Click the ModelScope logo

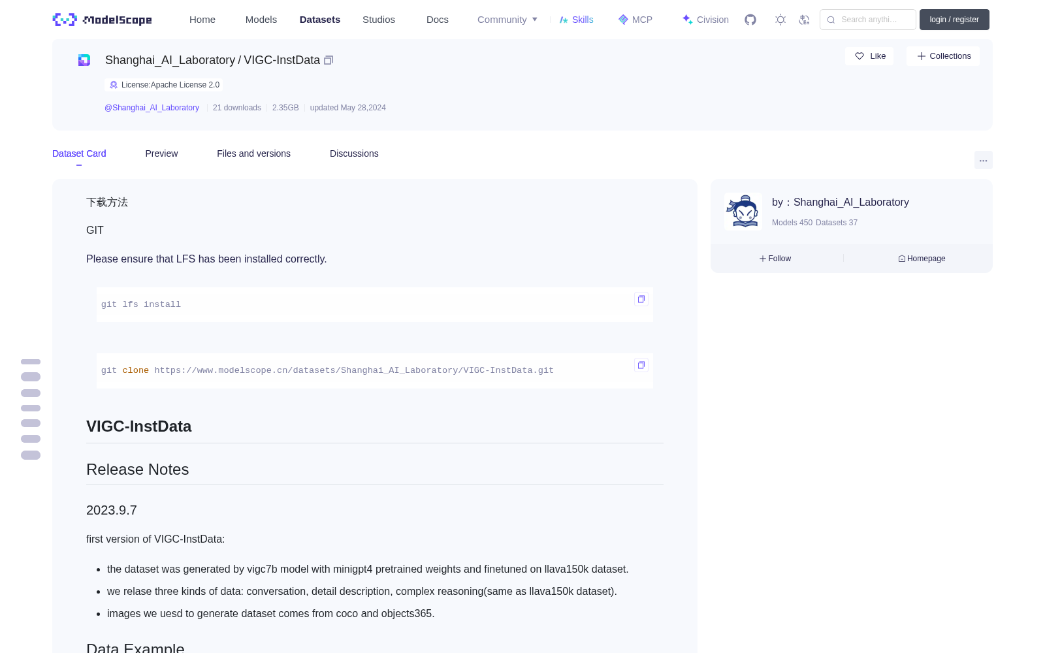[102, 20]
